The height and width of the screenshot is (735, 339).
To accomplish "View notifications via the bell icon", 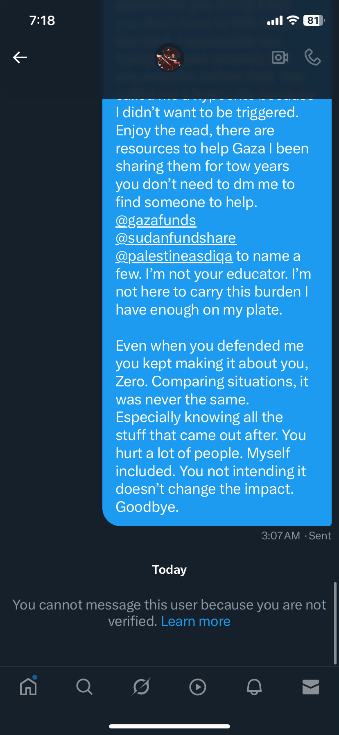I will [254, 686].
